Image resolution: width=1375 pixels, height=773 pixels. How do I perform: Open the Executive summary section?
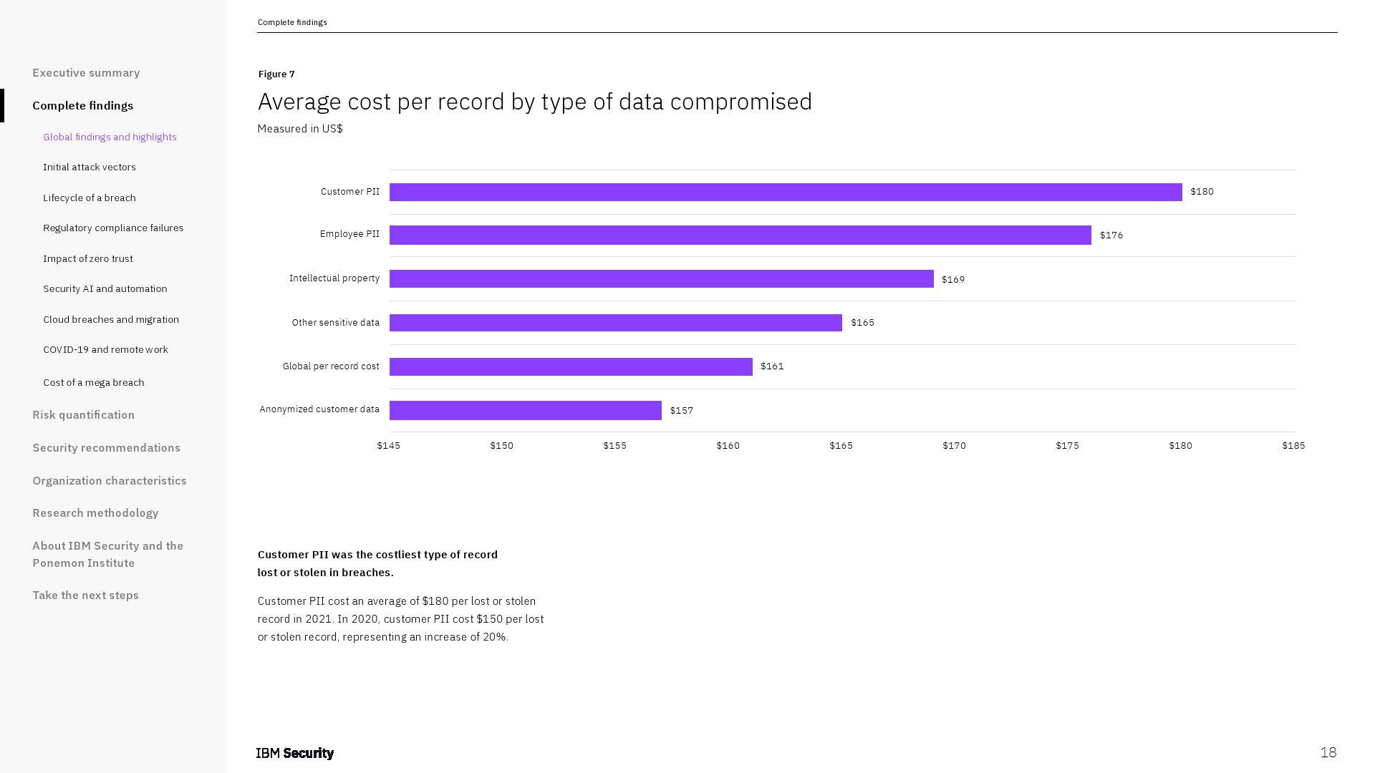86,73
